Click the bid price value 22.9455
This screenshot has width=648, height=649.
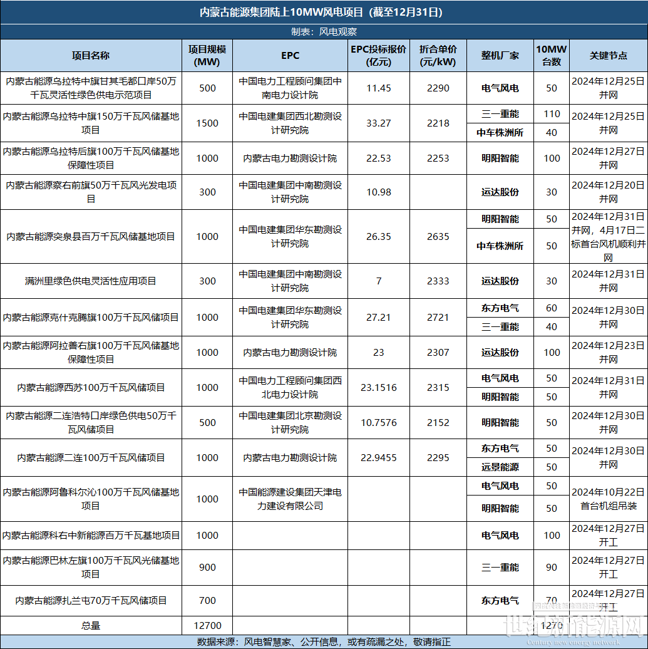(x=379, y=458)
